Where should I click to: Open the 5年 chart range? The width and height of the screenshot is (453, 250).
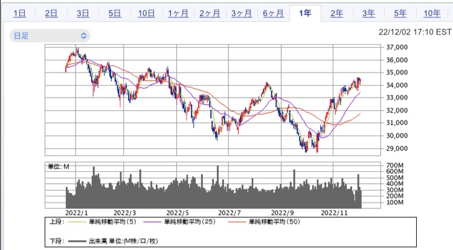click(x=400, y=13)
